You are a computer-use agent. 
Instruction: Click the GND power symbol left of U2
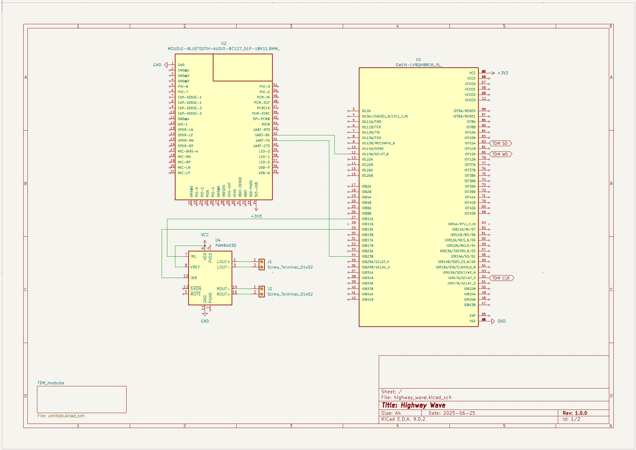point(166,65)
